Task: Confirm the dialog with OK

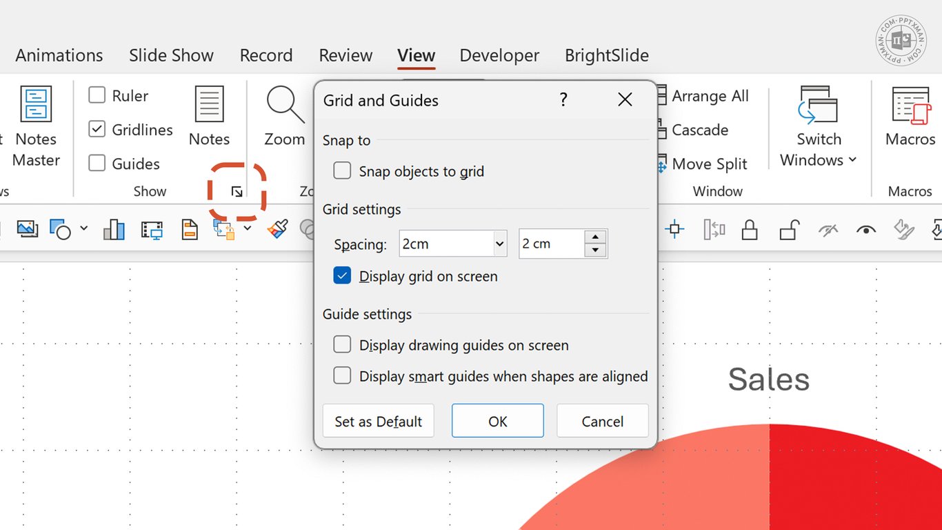Action: click(x=498, y=421)
